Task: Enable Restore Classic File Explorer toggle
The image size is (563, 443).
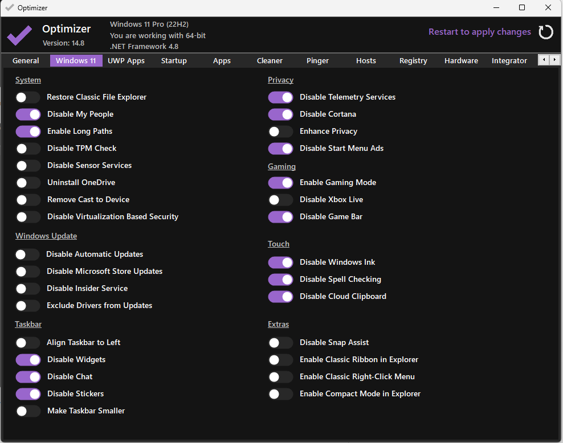Action: [28, 97]
